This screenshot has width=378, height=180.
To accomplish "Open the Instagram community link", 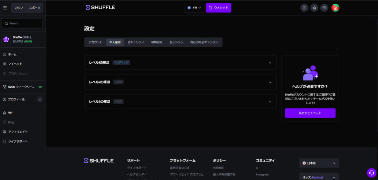I will pos(262,174).
